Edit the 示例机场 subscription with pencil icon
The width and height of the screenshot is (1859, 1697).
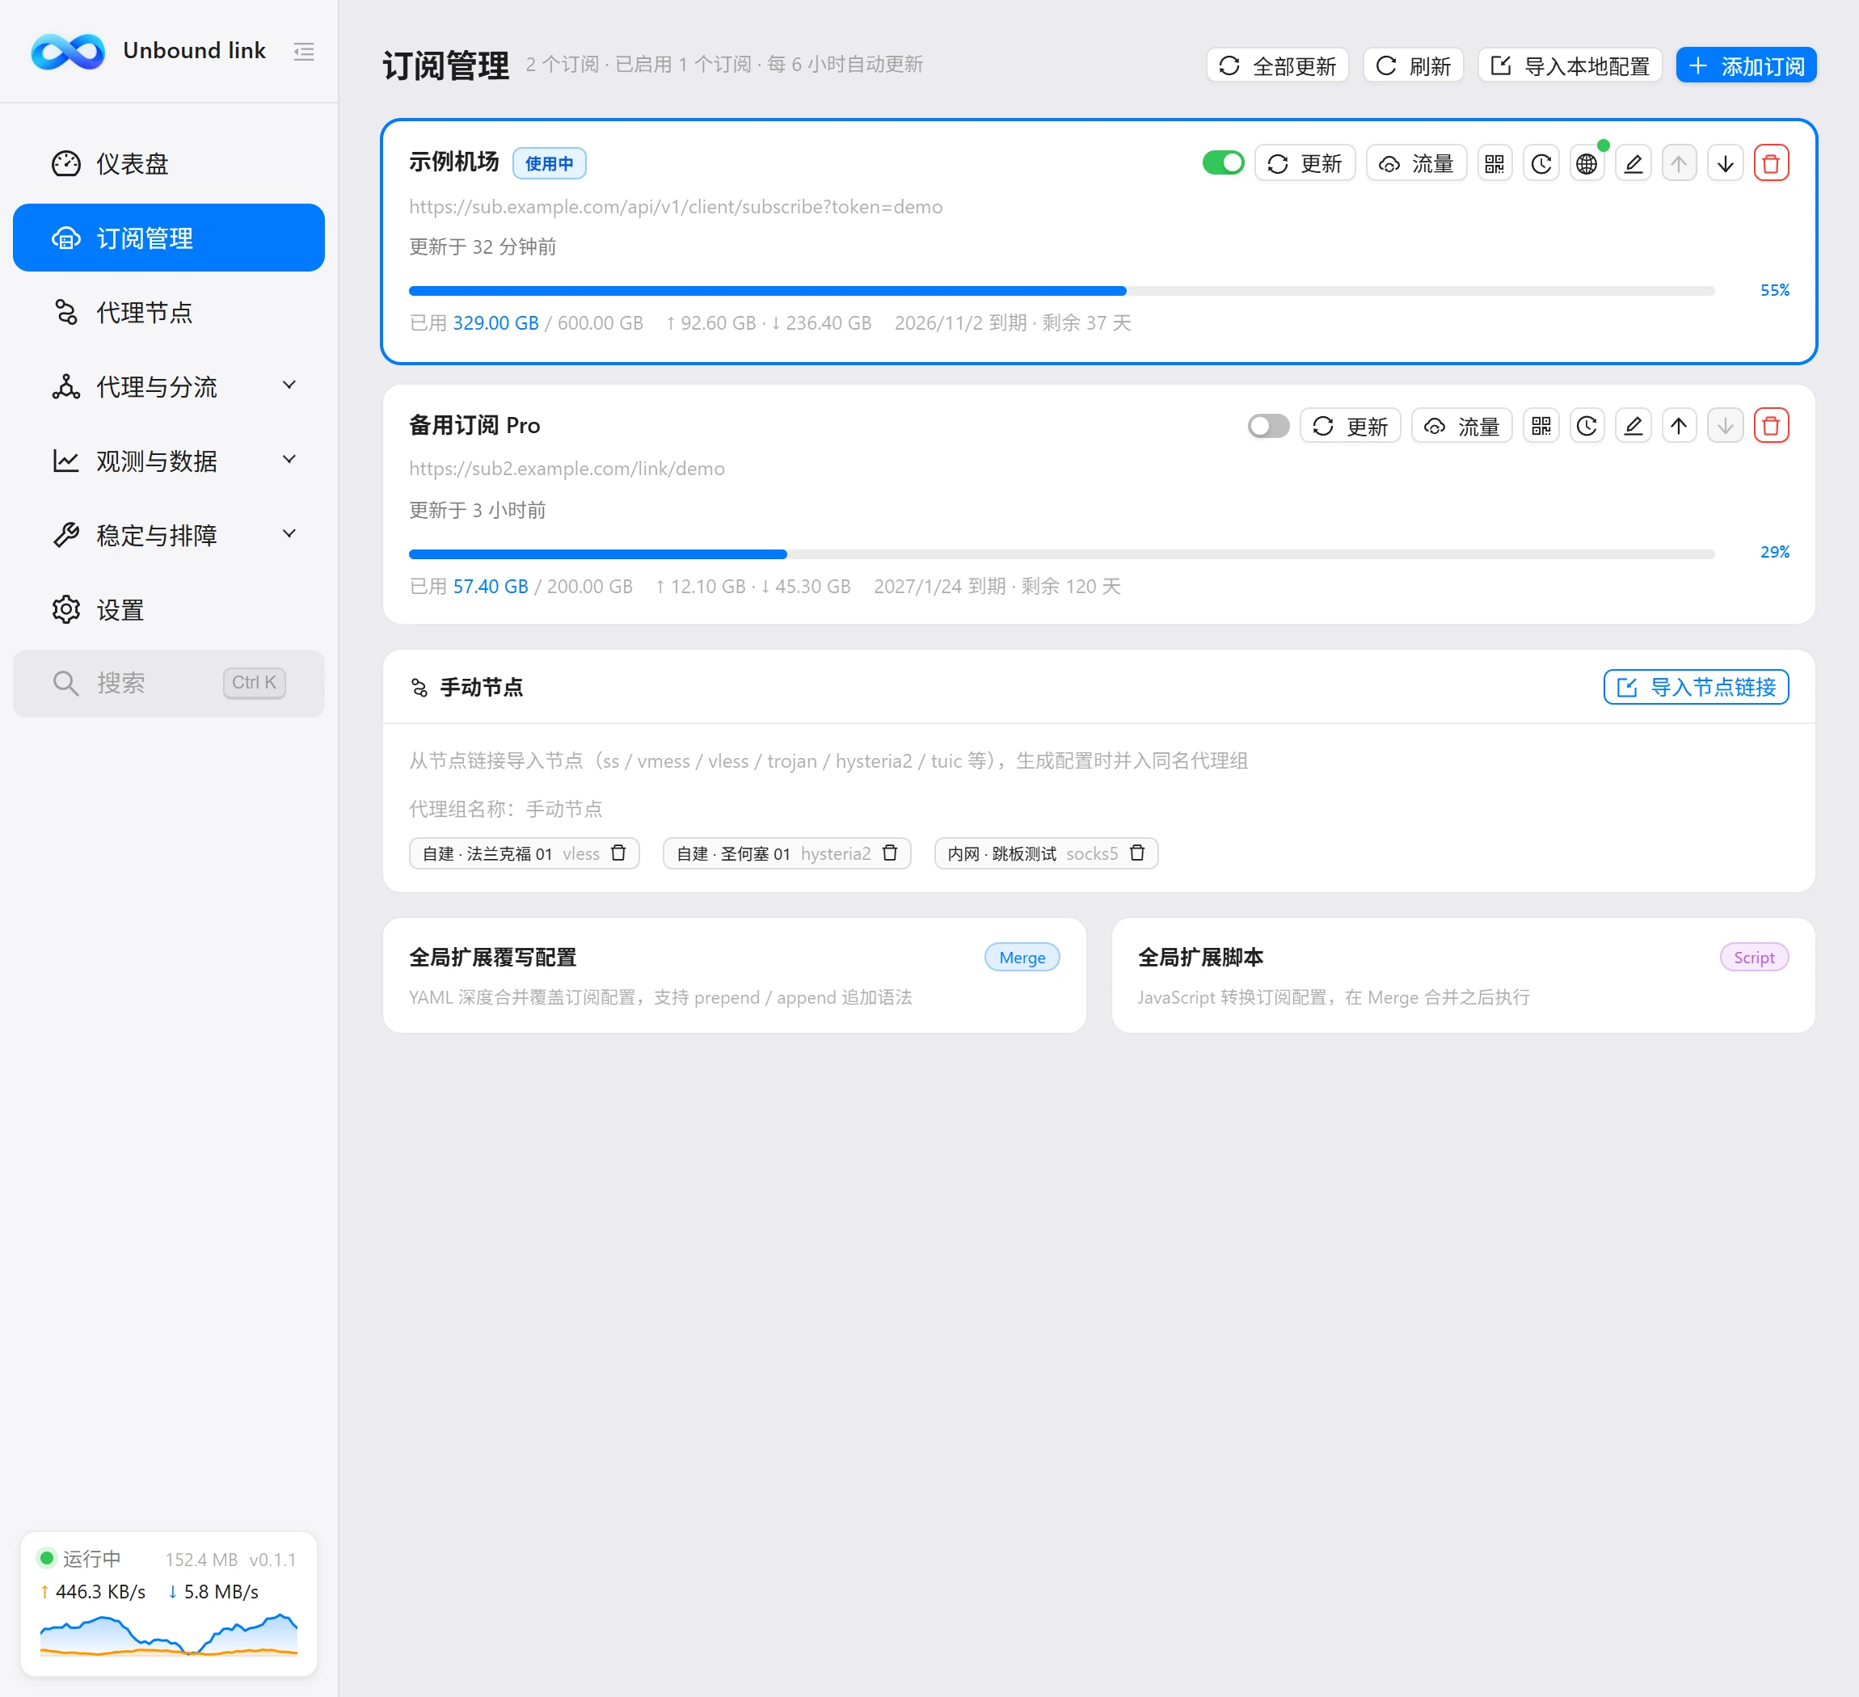(x=1633, y=164)
